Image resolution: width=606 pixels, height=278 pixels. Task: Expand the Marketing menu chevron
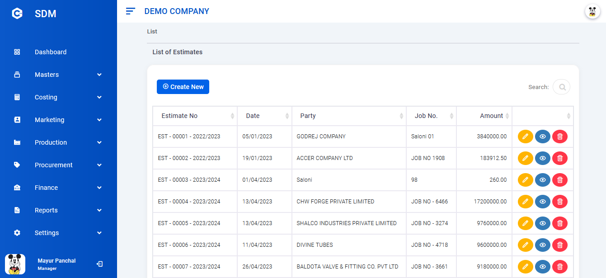tap(99, 120)
